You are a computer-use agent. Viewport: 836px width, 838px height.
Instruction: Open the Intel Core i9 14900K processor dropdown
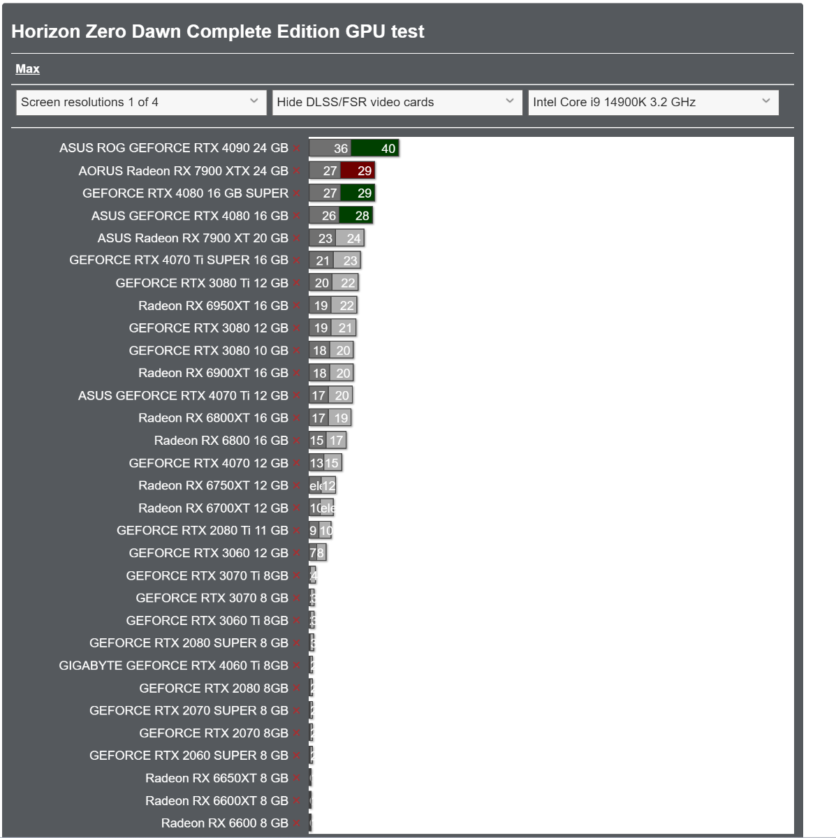coord(653,102)
